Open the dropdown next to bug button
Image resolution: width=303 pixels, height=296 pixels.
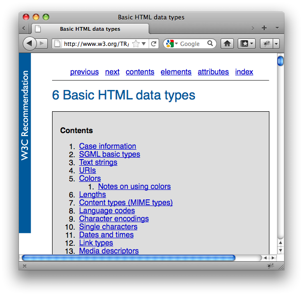click(x=276, y=44)
